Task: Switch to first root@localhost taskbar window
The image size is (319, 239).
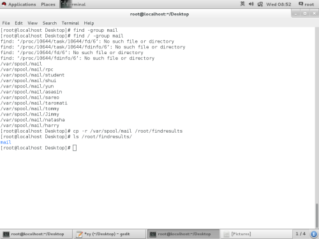Action: (x=36, y=234)
